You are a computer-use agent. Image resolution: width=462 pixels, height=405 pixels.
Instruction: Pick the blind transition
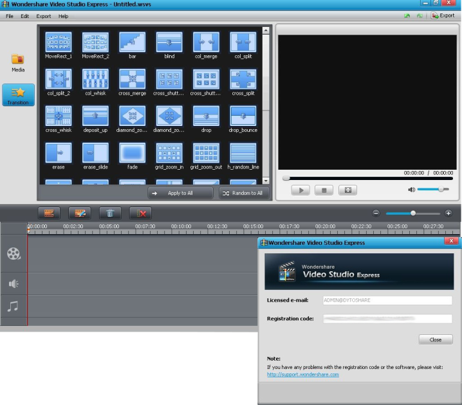point(169,42)
